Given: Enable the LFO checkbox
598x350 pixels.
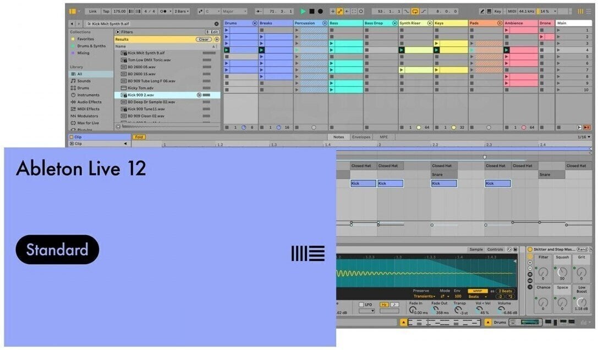Looking at the screenshot, I should pos(361,304).
